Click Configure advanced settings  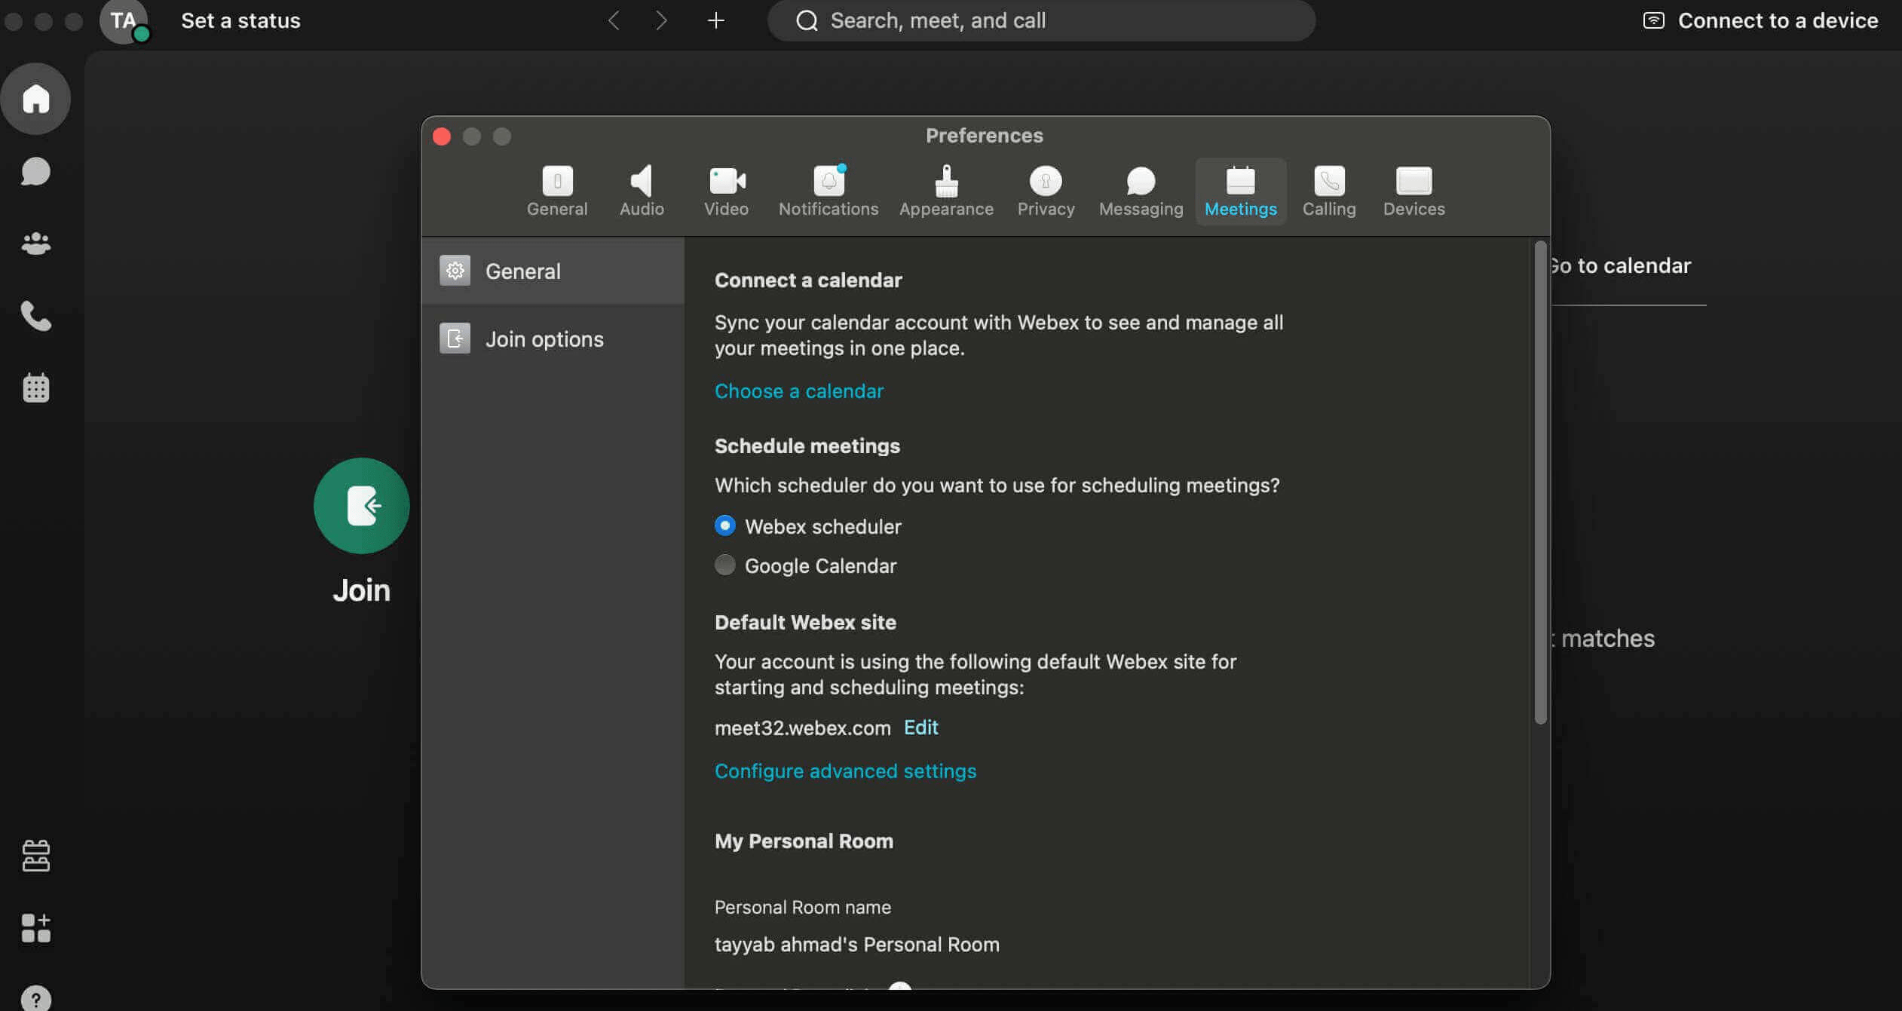844,771
